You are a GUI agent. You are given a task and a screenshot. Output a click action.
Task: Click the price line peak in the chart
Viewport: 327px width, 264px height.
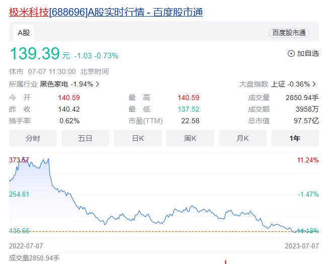[x=23, y=157]
